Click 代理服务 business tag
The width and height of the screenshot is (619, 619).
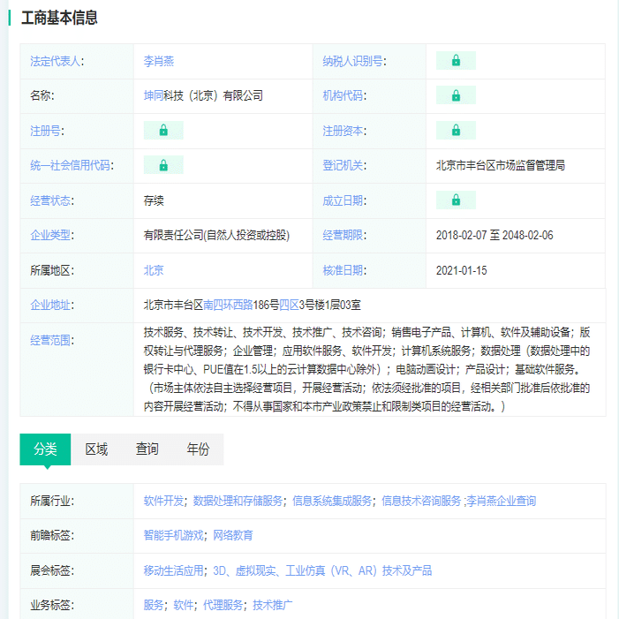tap(223, 605)
